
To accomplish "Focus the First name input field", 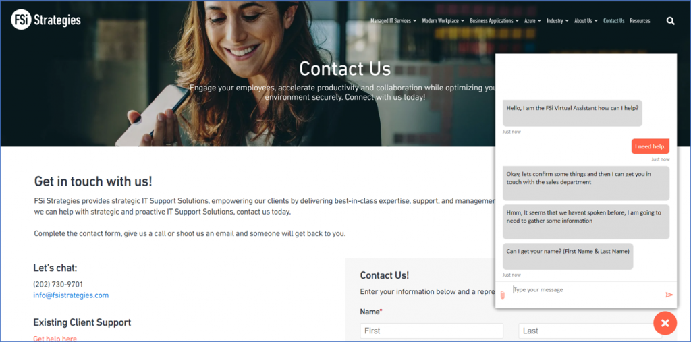I will pos(431,331).
